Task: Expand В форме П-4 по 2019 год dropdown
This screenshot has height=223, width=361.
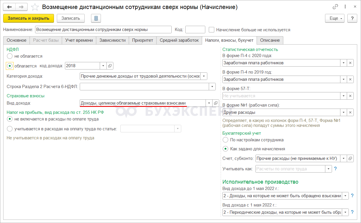Action: pyautogui.click(x=344, y=79)
